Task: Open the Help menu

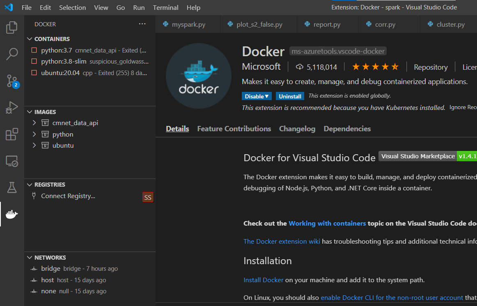Action: (x=193, y=8)
